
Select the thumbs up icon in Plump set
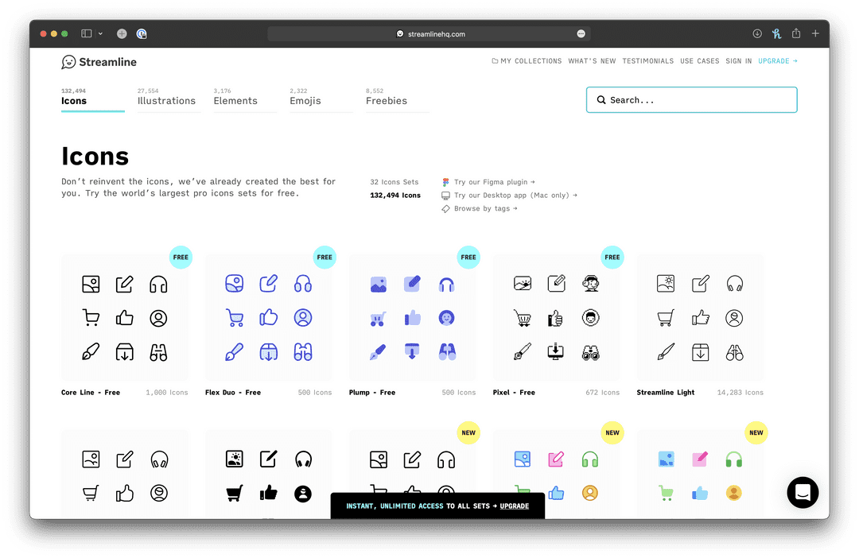pos(413,317)
